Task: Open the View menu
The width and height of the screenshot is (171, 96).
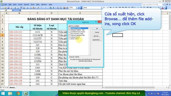Action: point(15,5)
